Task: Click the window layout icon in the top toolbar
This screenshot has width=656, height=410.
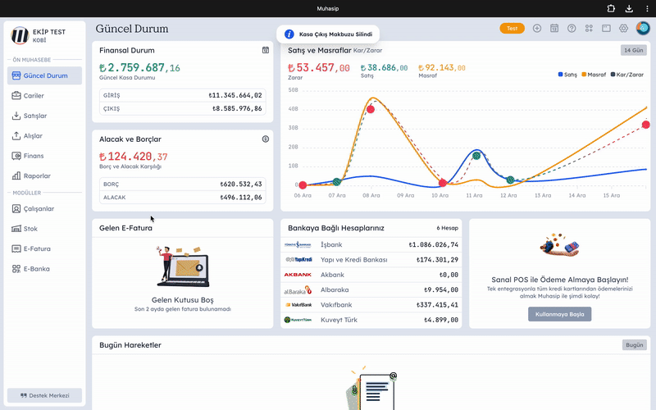Action: coord(606,28)
